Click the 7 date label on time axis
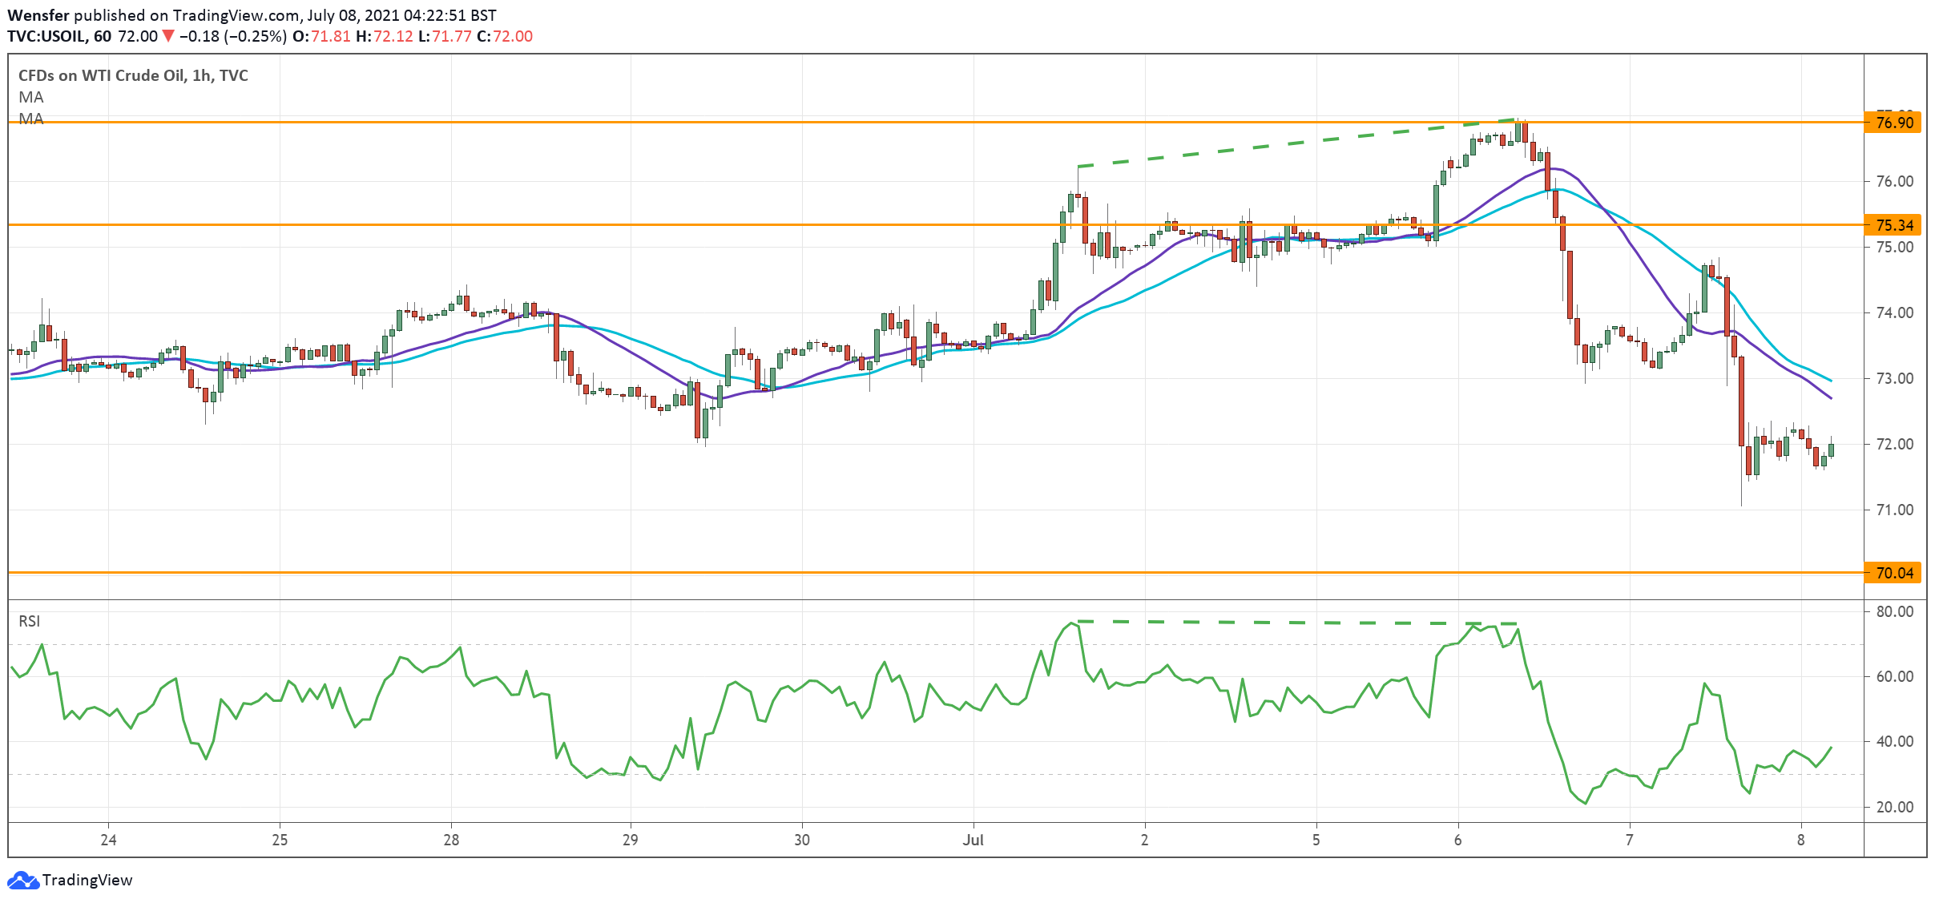This screenshot has height=903, width=1935. (1629, 840)
